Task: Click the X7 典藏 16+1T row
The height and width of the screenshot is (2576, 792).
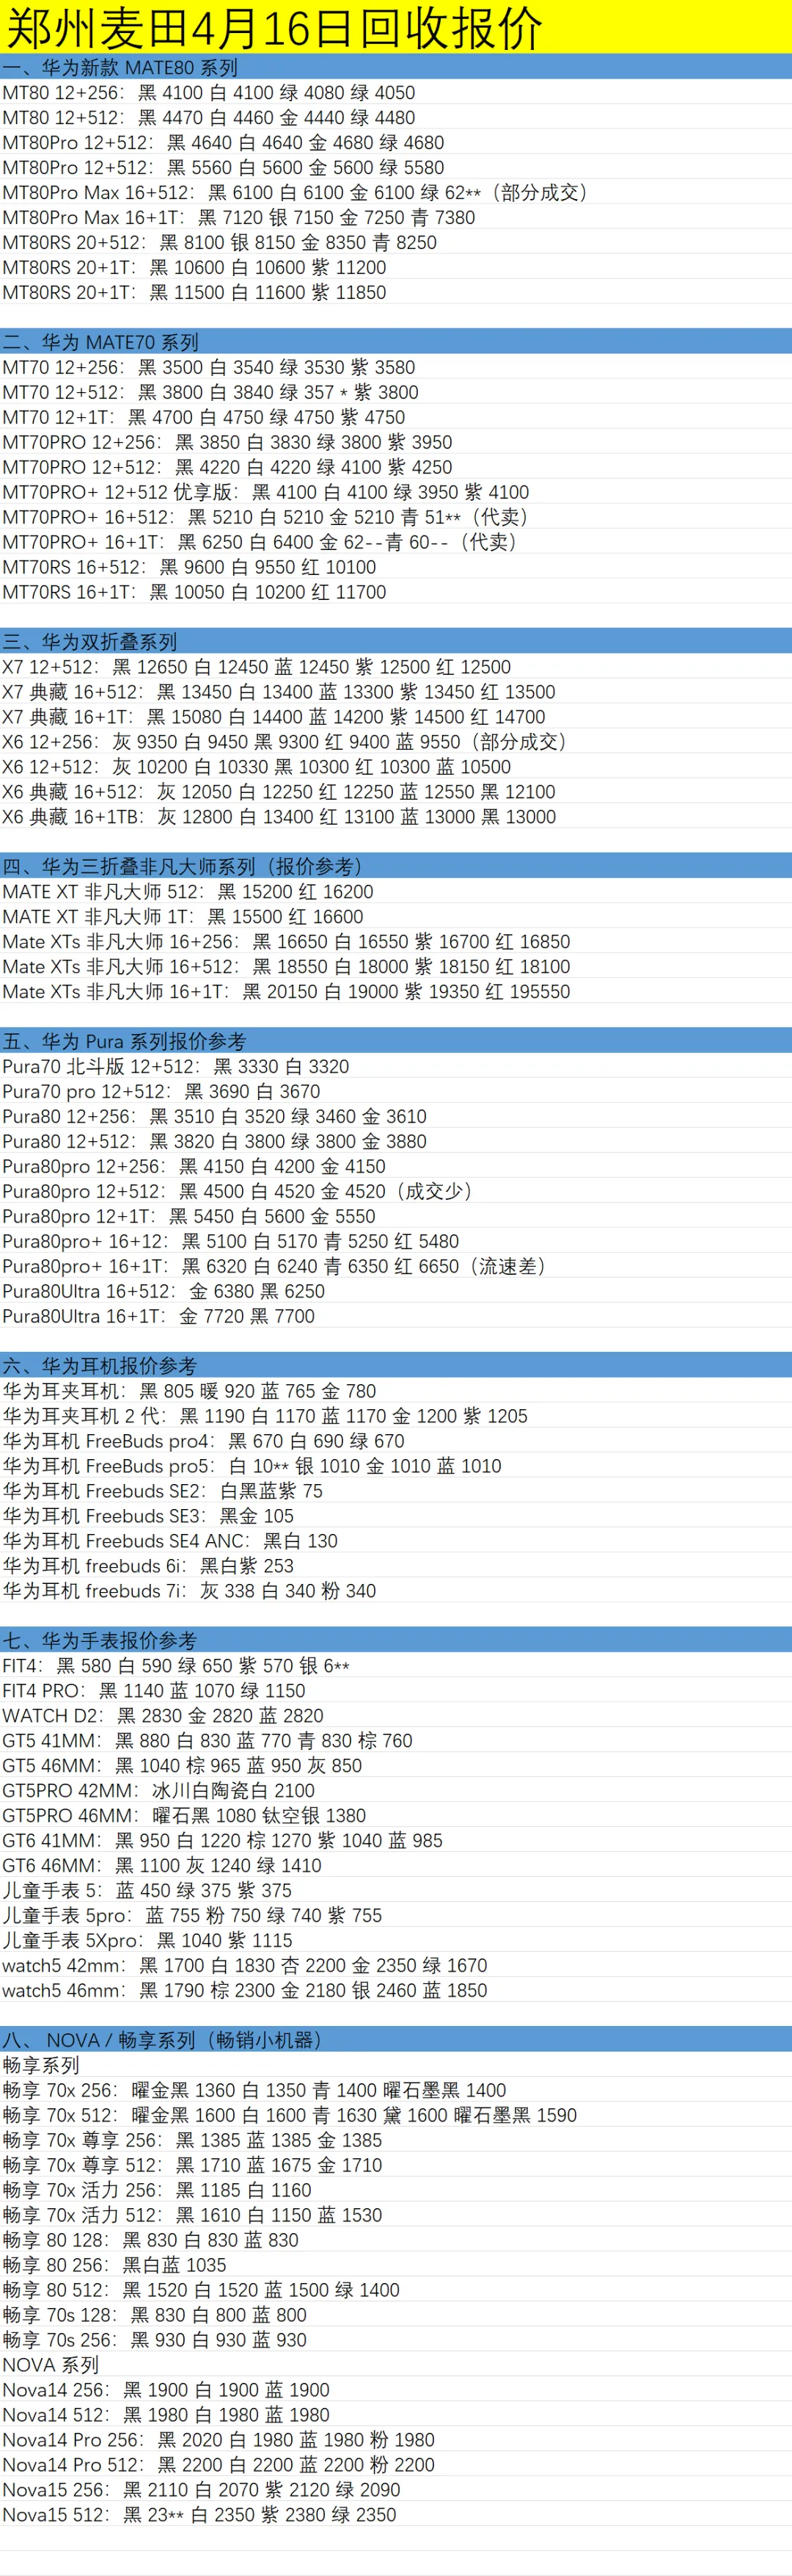Action: click(395, 716)
